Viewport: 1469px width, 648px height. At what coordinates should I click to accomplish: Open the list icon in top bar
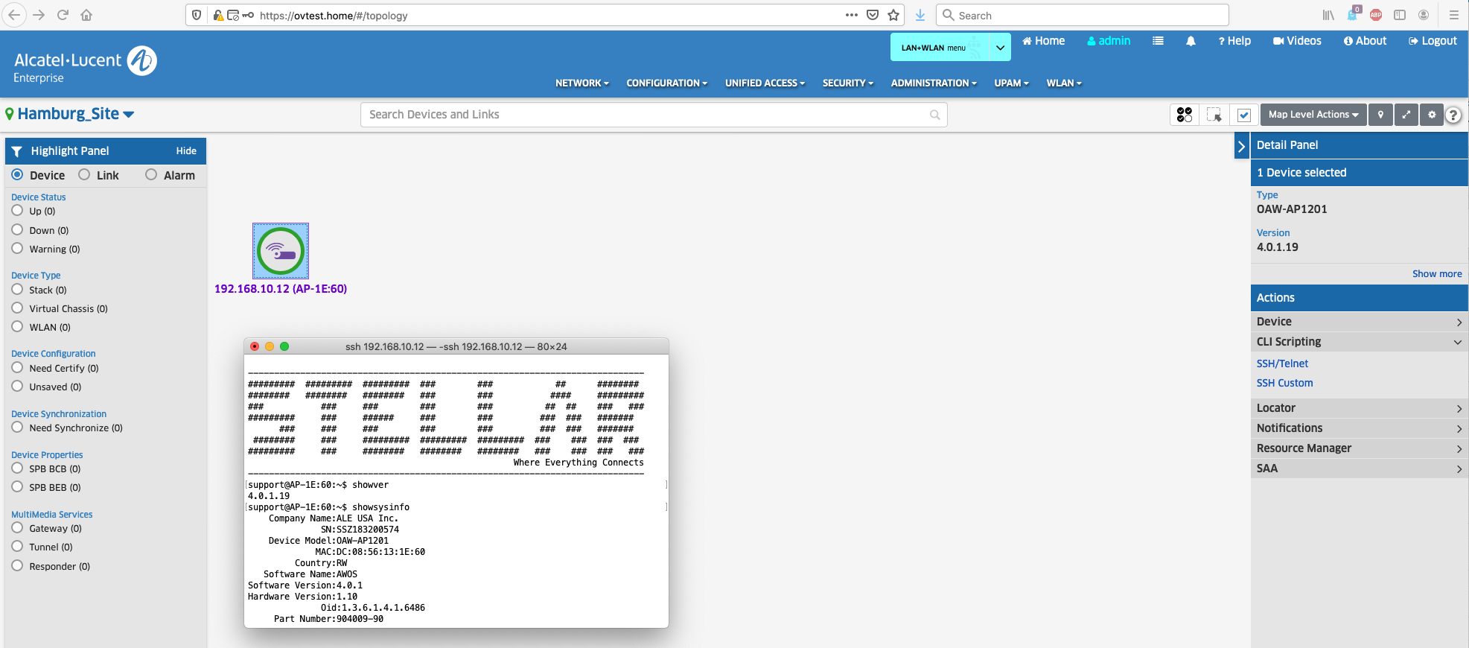(x=1158, y=41)
